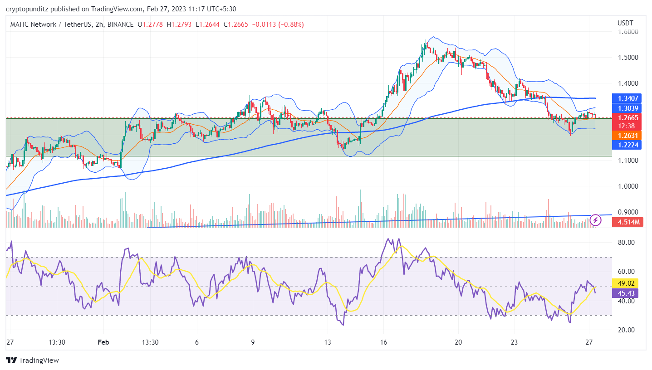Image resolution: width=652 pixels, height=370 pixels.
Task: Click the 80.00 RSI axis tick
Action: click(626, 243)
